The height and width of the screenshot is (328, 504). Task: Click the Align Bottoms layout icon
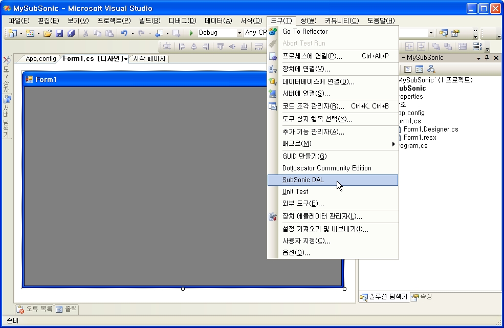244,47
